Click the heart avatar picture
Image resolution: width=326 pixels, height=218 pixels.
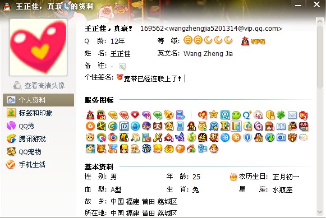[38, 47]
